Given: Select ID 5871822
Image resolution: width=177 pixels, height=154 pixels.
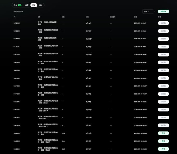Looking at the screenshot, I should [17, 39].
